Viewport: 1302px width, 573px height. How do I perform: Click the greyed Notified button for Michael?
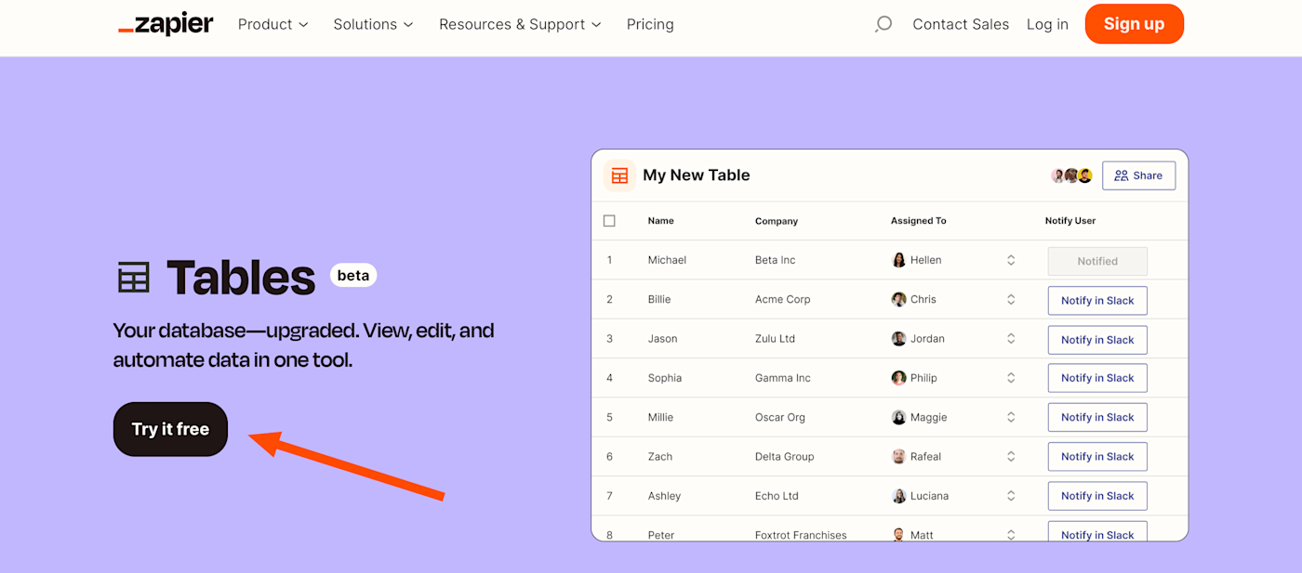(x=1097, y=261)
